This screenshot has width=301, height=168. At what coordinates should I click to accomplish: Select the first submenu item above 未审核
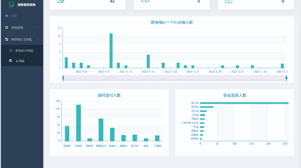pos(24,50)
